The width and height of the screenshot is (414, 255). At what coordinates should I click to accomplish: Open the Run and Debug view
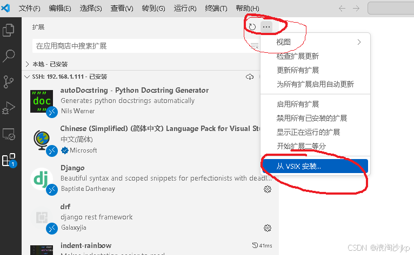tap(9, 108)
